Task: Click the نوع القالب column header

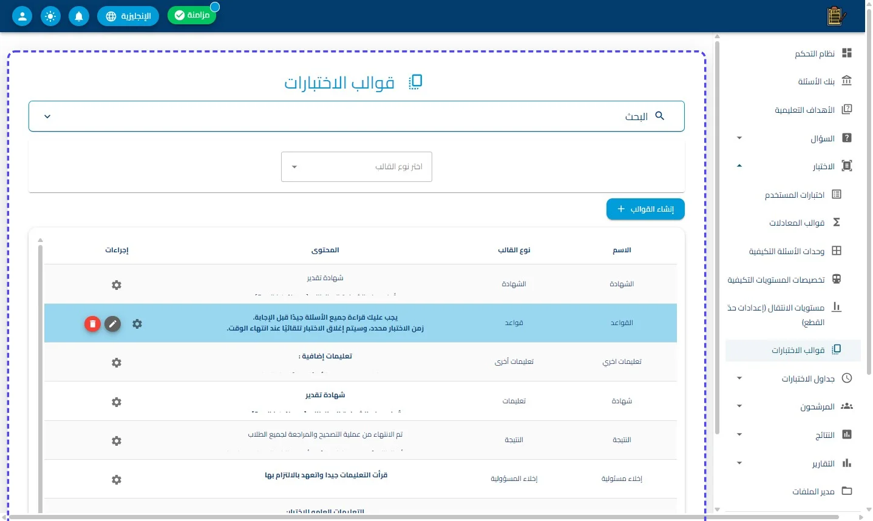Action: [514, 250]
